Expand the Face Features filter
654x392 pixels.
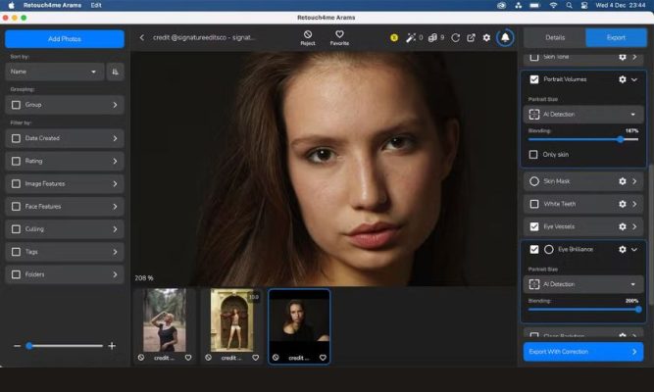pos(65,206)
